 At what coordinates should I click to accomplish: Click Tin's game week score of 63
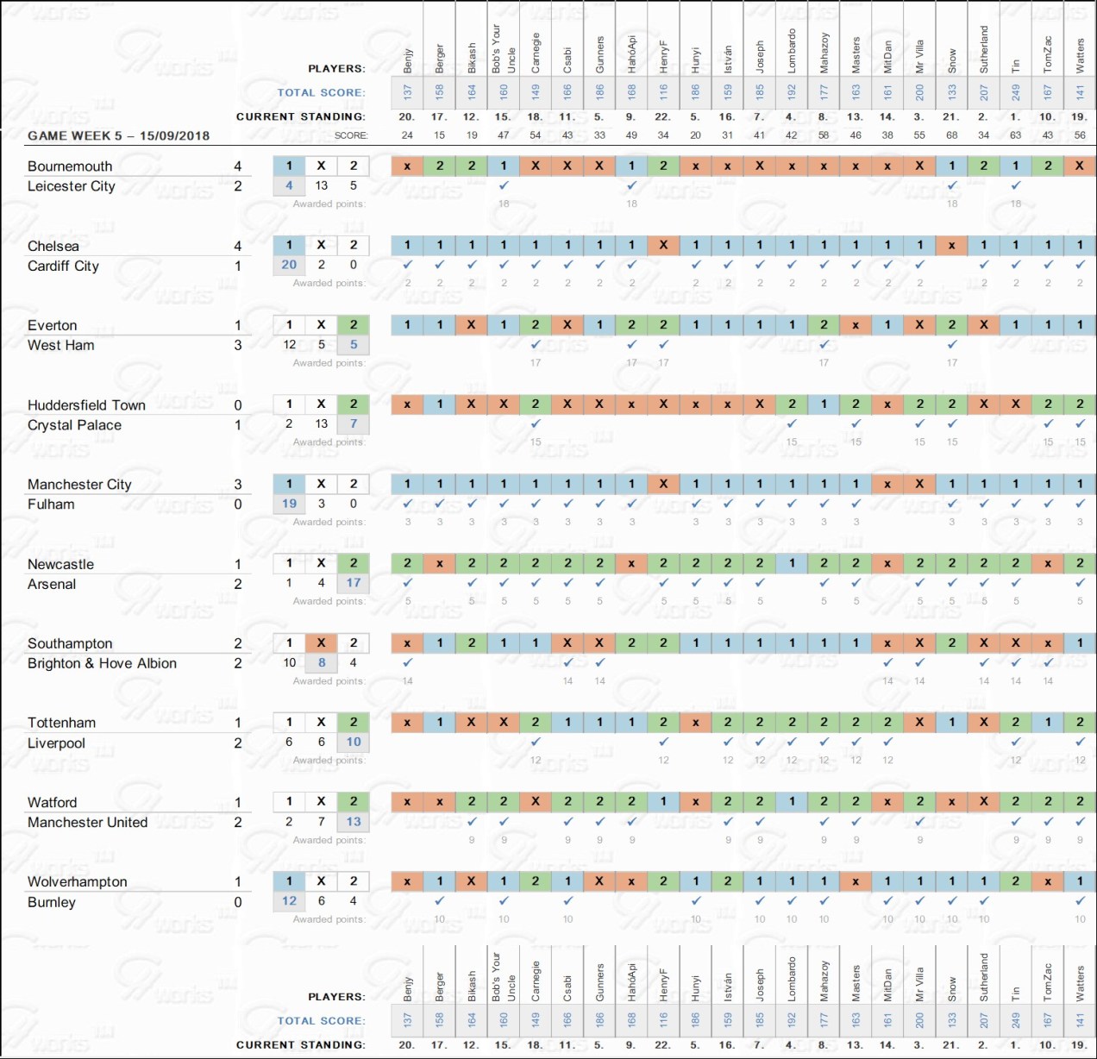pyautogui.click(x=1016, y=135)
